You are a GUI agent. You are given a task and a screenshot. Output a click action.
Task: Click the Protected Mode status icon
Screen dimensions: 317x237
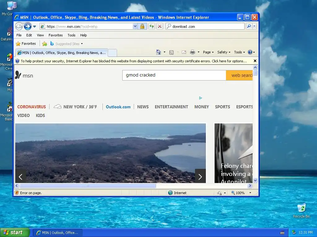point(219,193)
